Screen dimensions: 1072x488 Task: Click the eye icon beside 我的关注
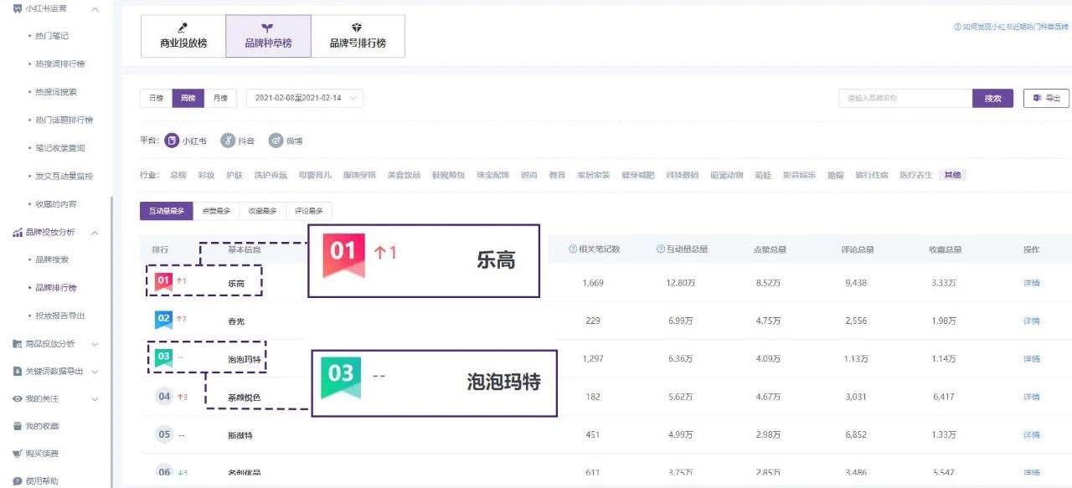tap(18, 398)
